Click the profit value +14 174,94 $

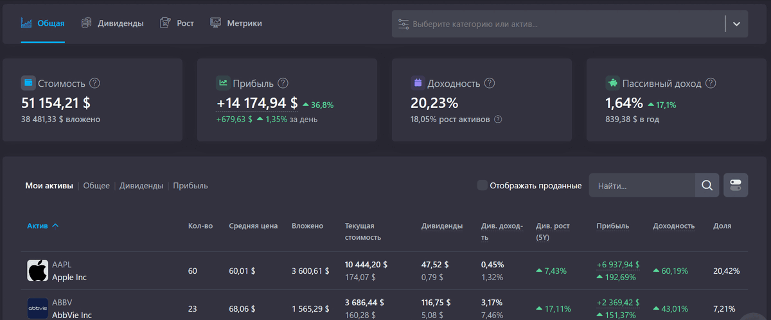tap(257, 103)
